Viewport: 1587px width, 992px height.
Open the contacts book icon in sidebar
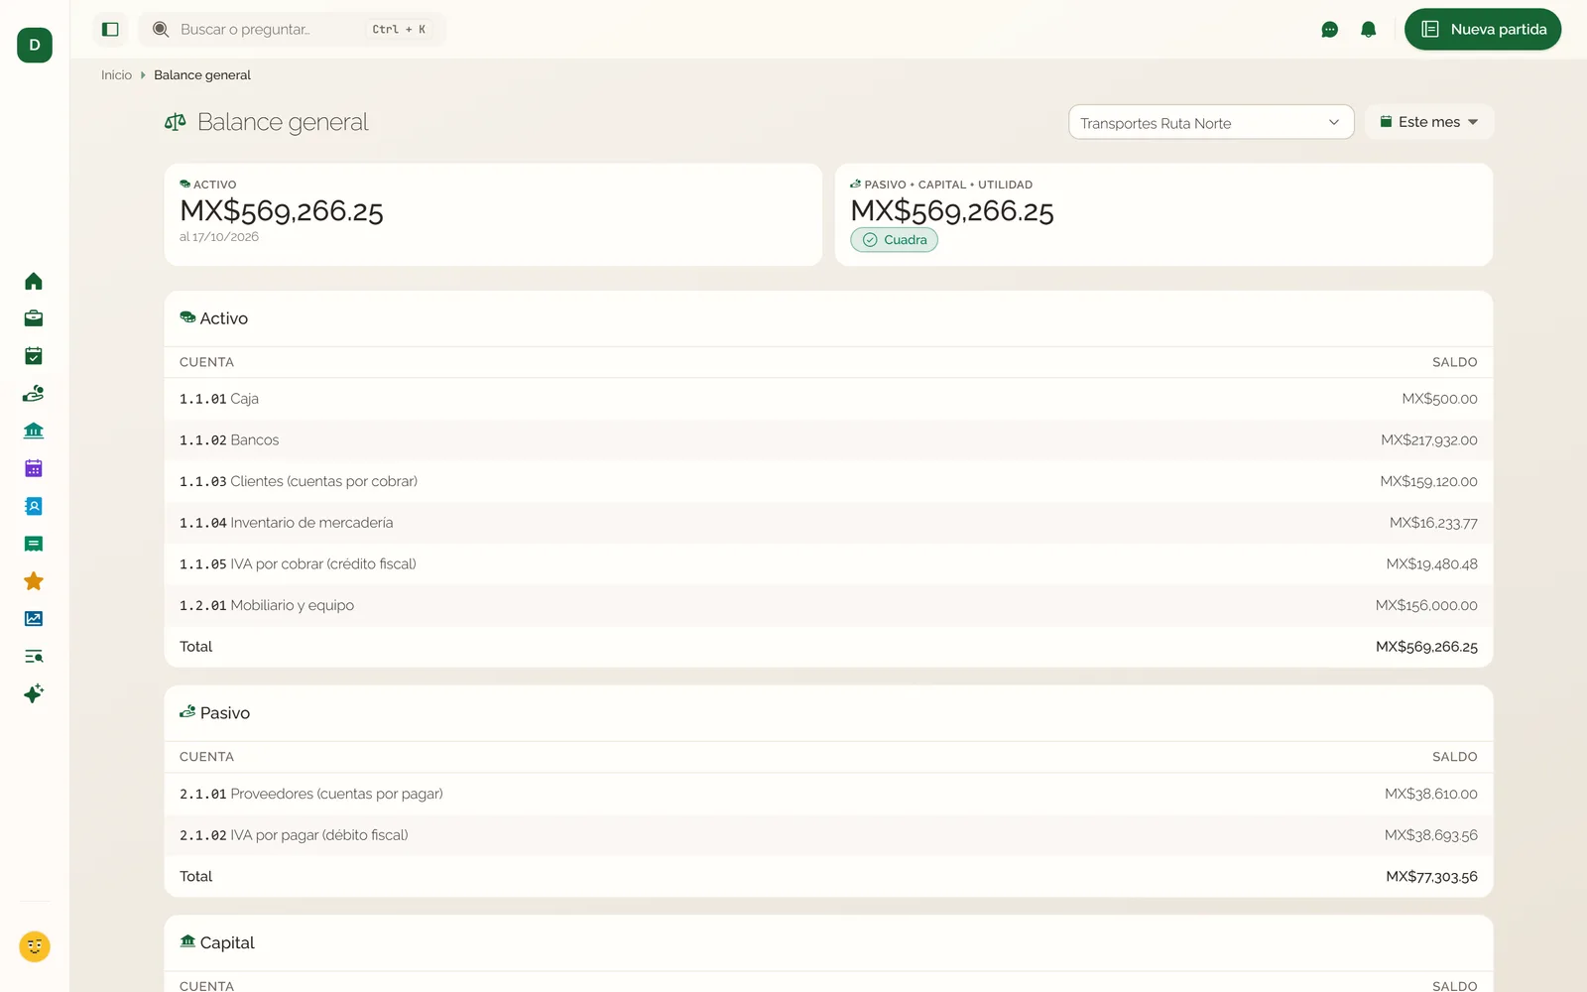34,506
